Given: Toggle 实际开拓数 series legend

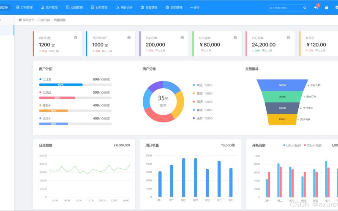Looking at the screenshot, I should pyautogui.click(x=313, y=145).
